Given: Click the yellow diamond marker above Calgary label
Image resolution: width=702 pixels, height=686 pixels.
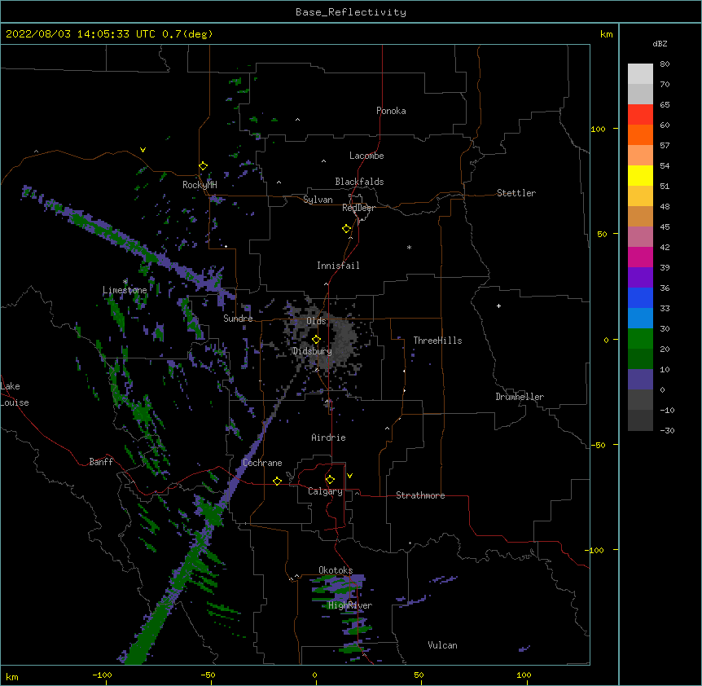Looking at the screenshot, I should (330, 480).
